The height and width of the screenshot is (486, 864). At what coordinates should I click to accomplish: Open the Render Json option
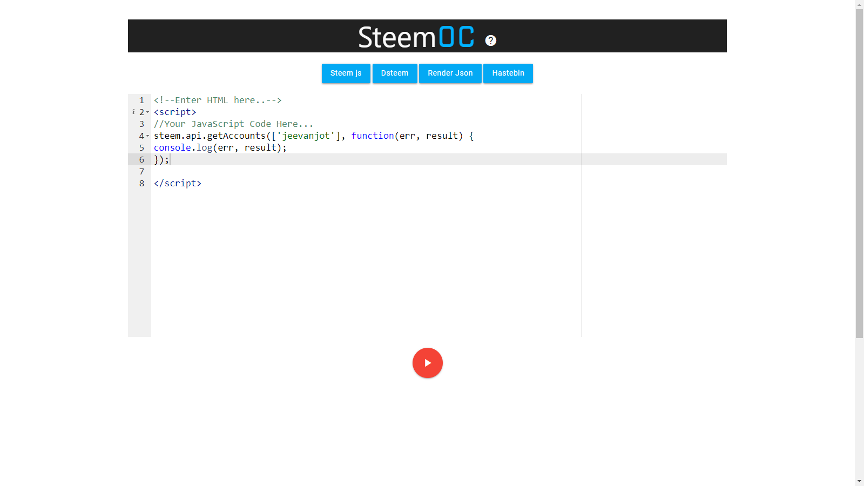[450, 73]
